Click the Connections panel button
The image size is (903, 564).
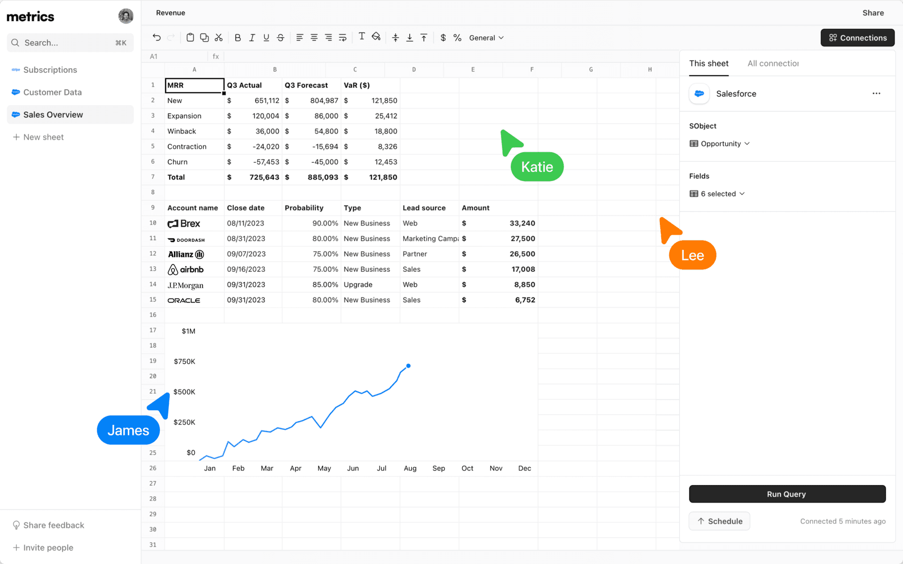pos(857,37)
